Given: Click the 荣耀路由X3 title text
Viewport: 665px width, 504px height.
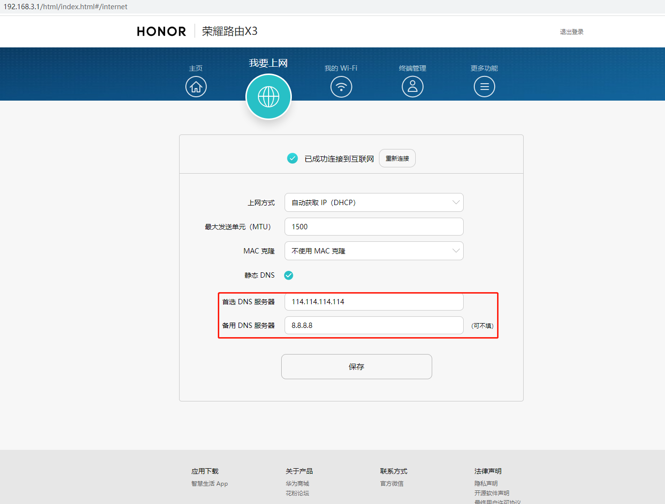Looking at the screenshot, I should pyautogui.click(x=230, y=31).
